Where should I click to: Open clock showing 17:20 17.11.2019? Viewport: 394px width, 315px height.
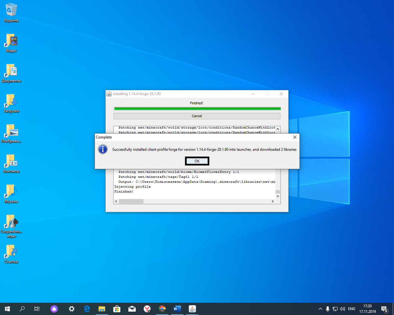coord(367,309)
